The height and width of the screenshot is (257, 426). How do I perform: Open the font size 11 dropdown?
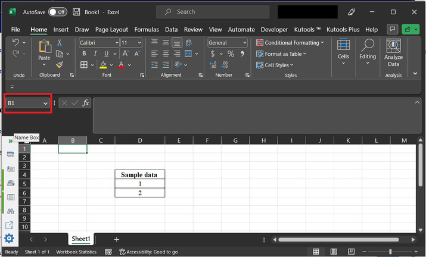[139, 43]
